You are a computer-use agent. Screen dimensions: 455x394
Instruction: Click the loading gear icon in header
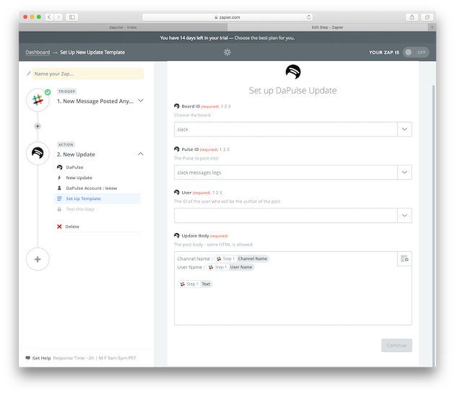(227, 52)
